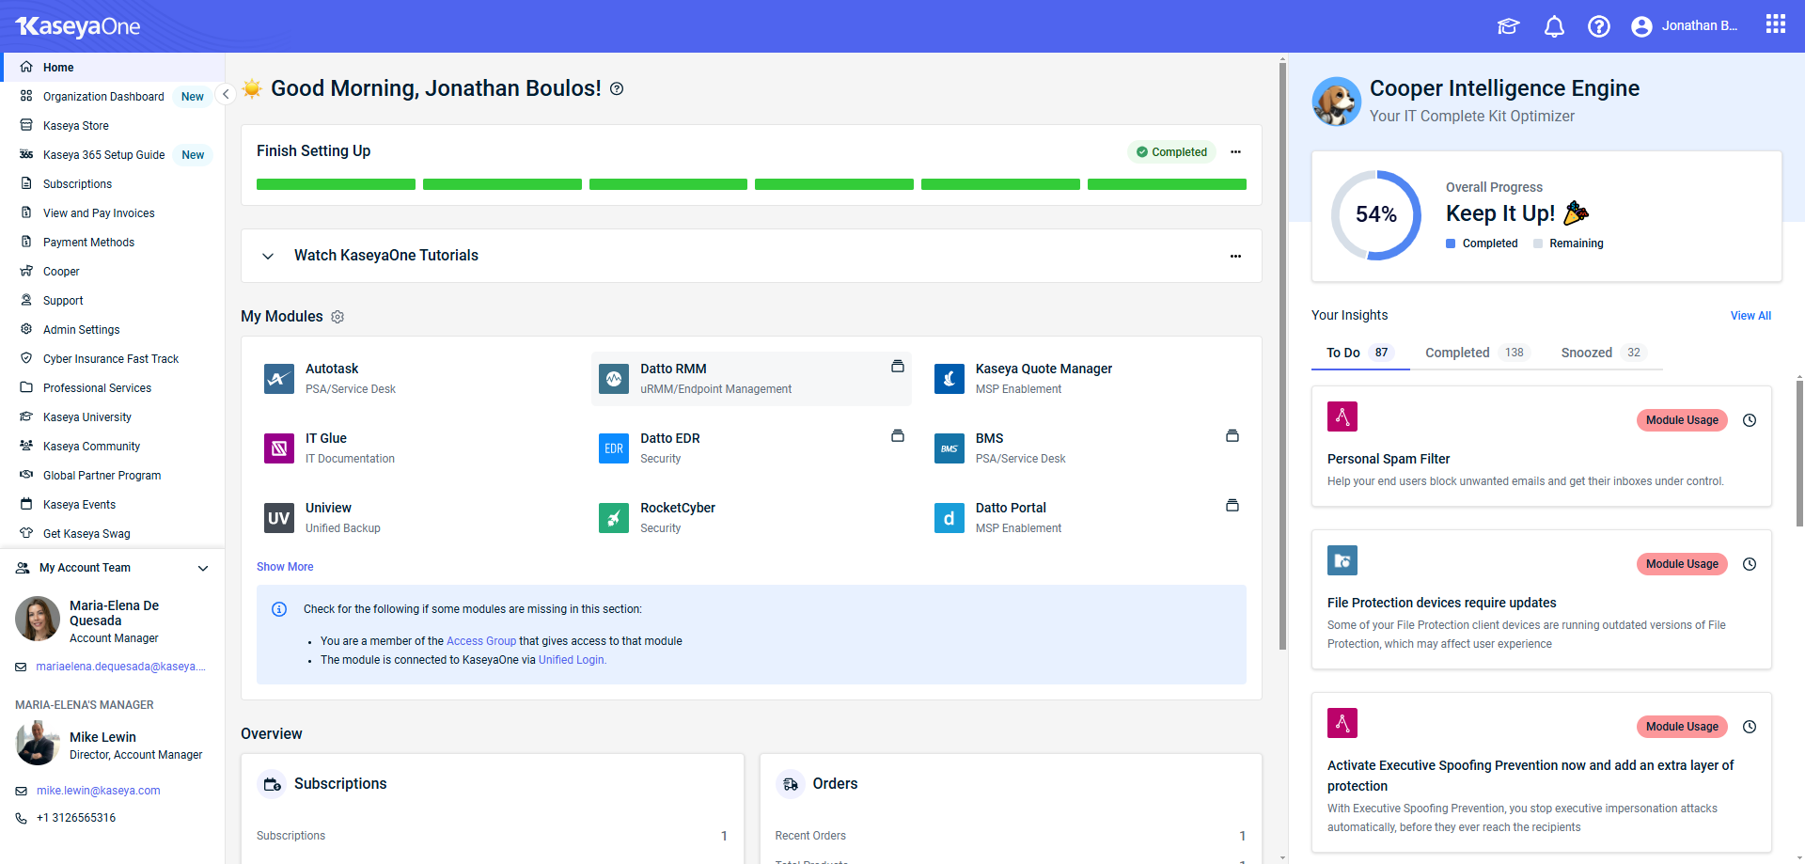Expand the Watch KaseyaOne Tutorials section

coord(268,256)
